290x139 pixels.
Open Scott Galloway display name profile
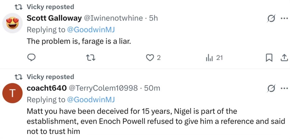click(54, 18)
